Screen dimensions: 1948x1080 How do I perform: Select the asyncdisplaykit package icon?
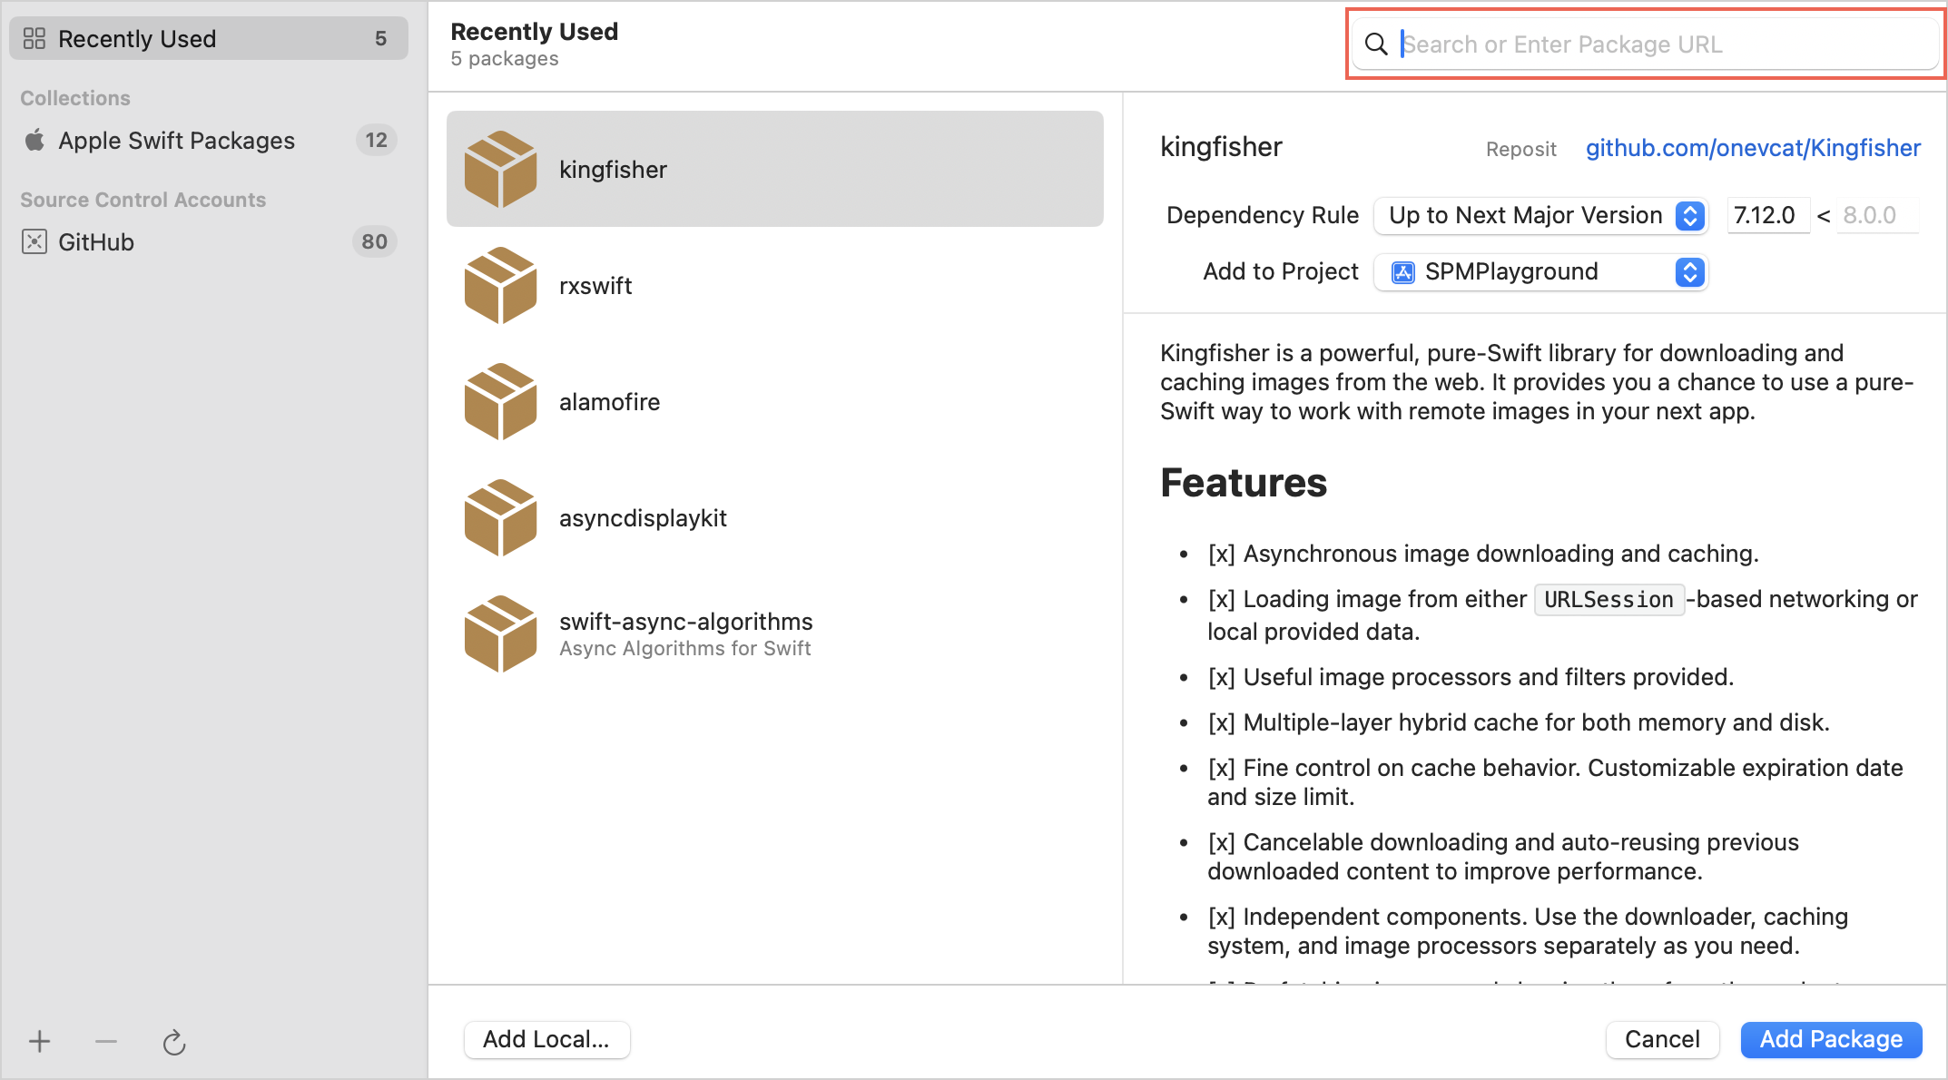[x=500, y=517]
